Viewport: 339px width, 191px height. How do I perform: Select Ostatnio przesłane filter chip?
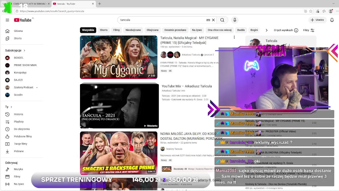click(175, 30)
